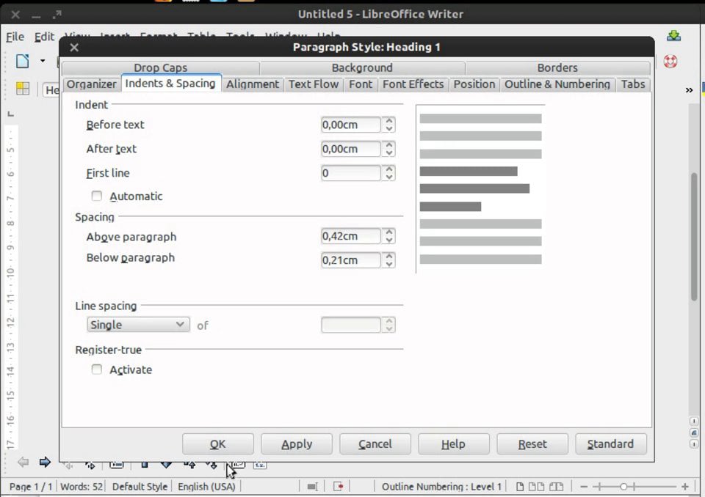Click the New document icon in Writer toolbar

tap(23, 61)
